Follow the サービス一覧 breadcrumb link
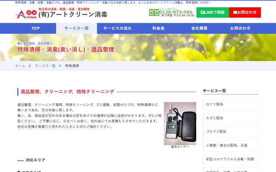276x172 pixels. pos(45,66)
